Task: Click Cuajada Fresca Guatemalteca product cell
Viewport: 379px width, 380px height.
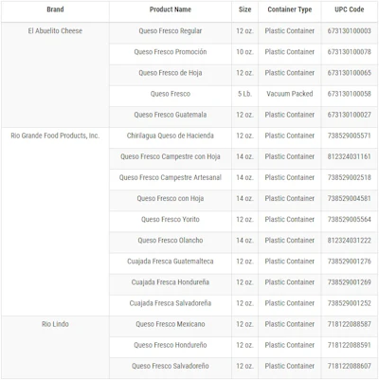Action: (171, 262)
